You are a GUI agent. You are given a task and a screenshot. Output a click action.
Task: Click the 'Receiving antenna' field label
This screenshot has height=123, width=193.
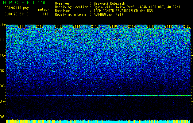coord(71,14)
